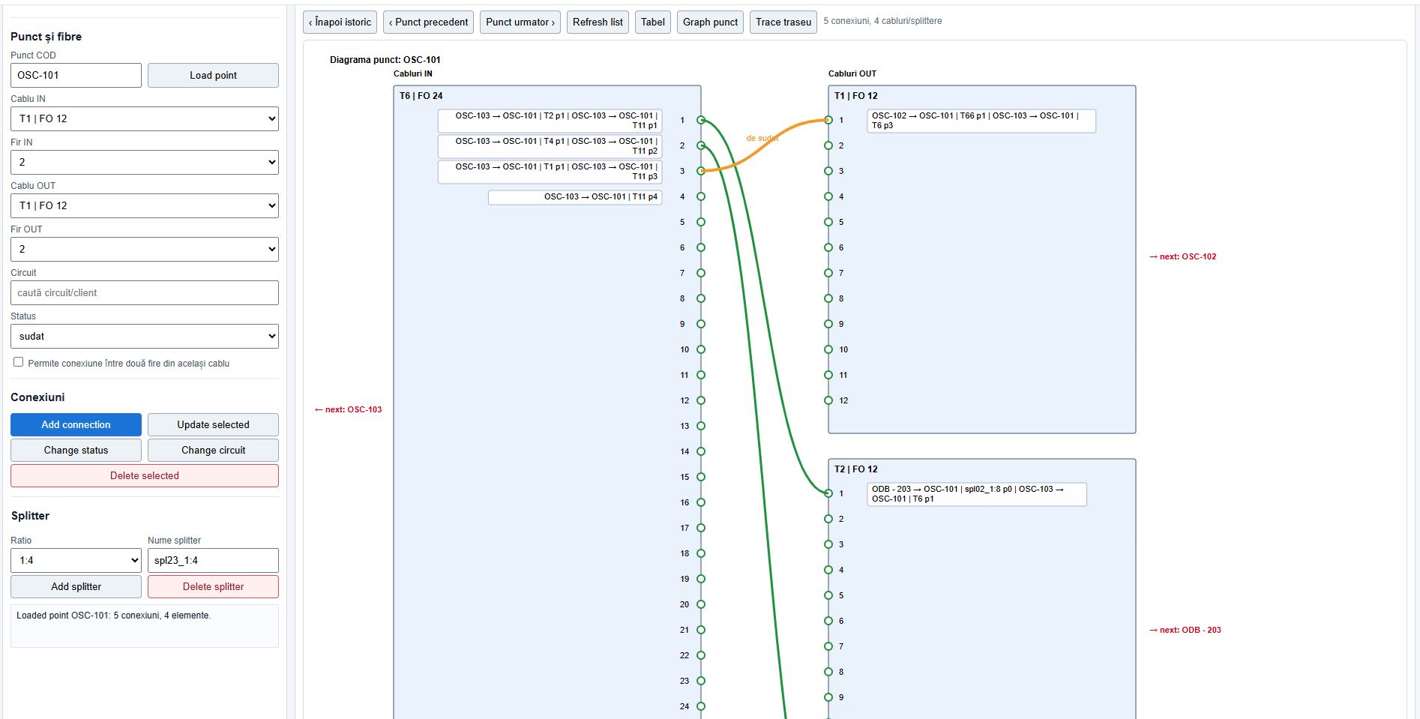The image size is (1420, 719).
Task: Open the Fir IN dropdown
Action: point(145,162)
